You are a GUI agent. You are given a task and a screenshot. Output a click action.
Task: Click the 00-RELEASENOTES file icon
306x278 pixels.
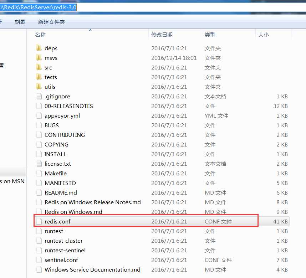coord(39,106)
